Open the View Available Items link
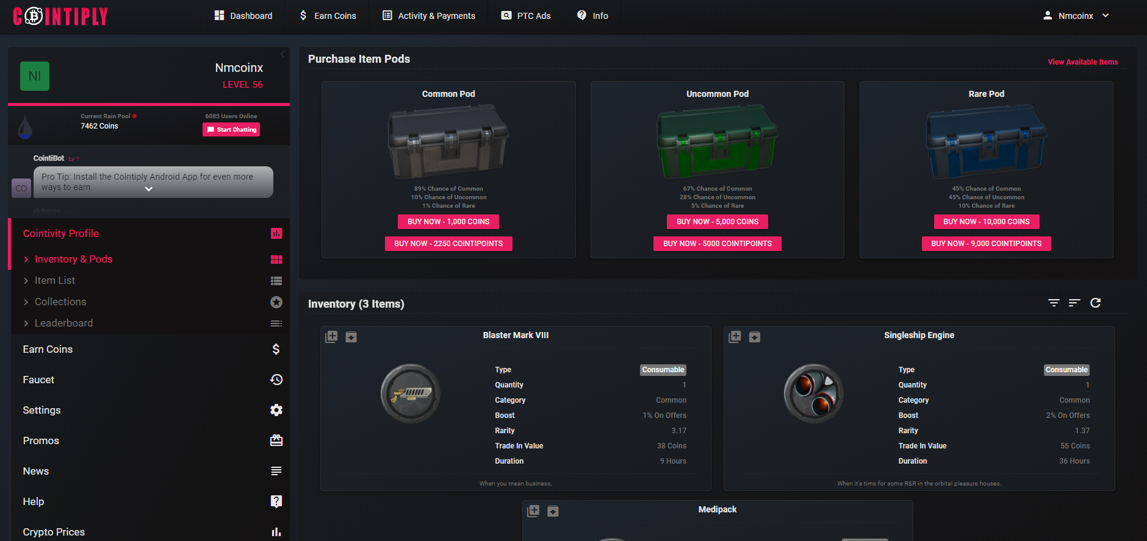Image resolution: width=1147 pixels, height=541 pixels. point(1083,62)
